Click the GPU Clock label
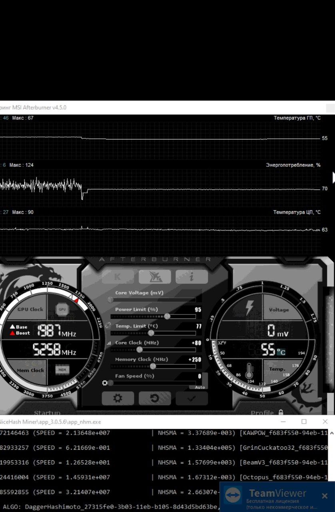 click(30, 309)
